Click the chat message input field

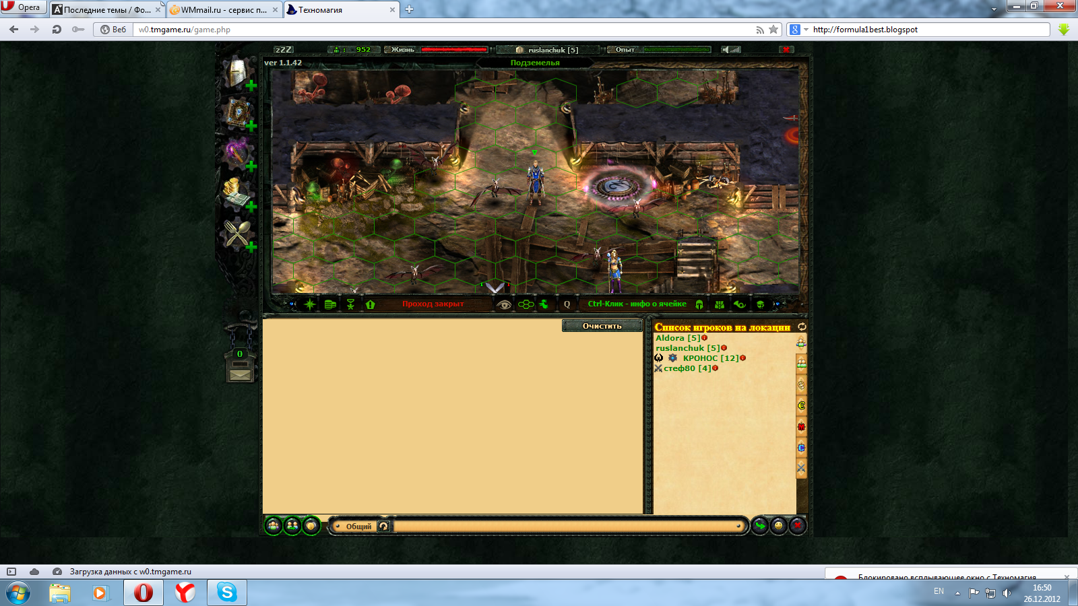[568, 526]
